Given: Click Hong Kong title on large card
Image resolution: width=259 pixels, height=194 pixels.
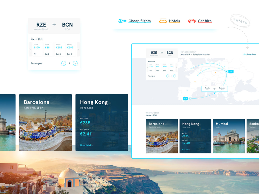Looking at the screenshot, I should pos(94,102).
